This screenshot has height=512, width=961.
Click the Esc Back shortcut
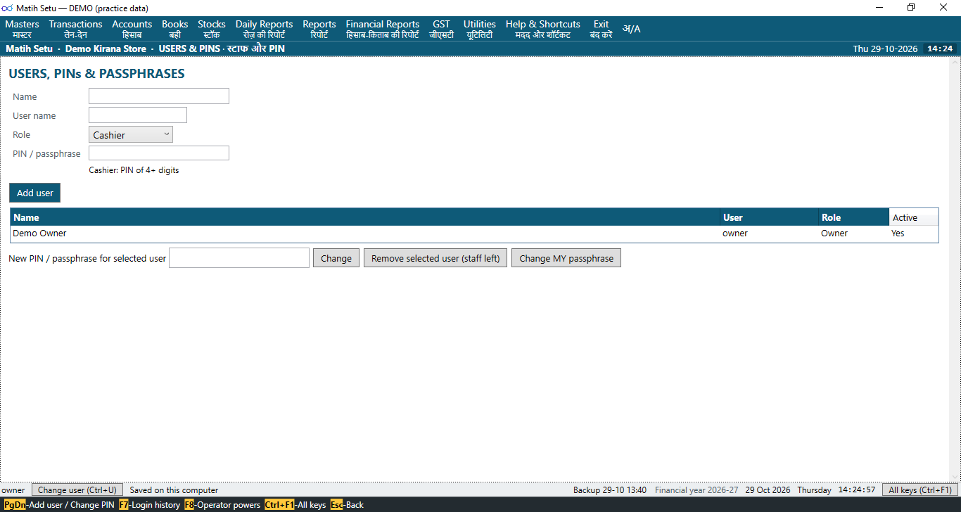tap(347, 505)
